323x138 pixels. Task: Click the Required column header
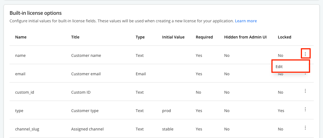click(204, 37)
